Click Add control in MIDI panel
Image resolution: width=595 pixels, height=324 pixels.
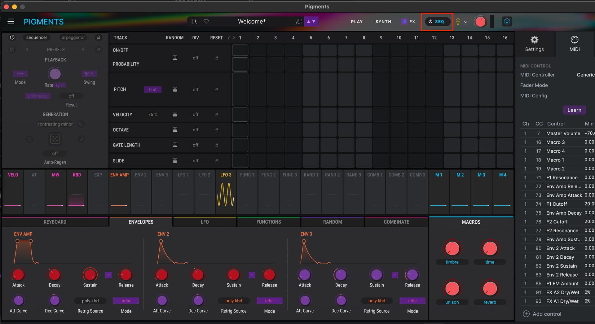tap(542, 314)
